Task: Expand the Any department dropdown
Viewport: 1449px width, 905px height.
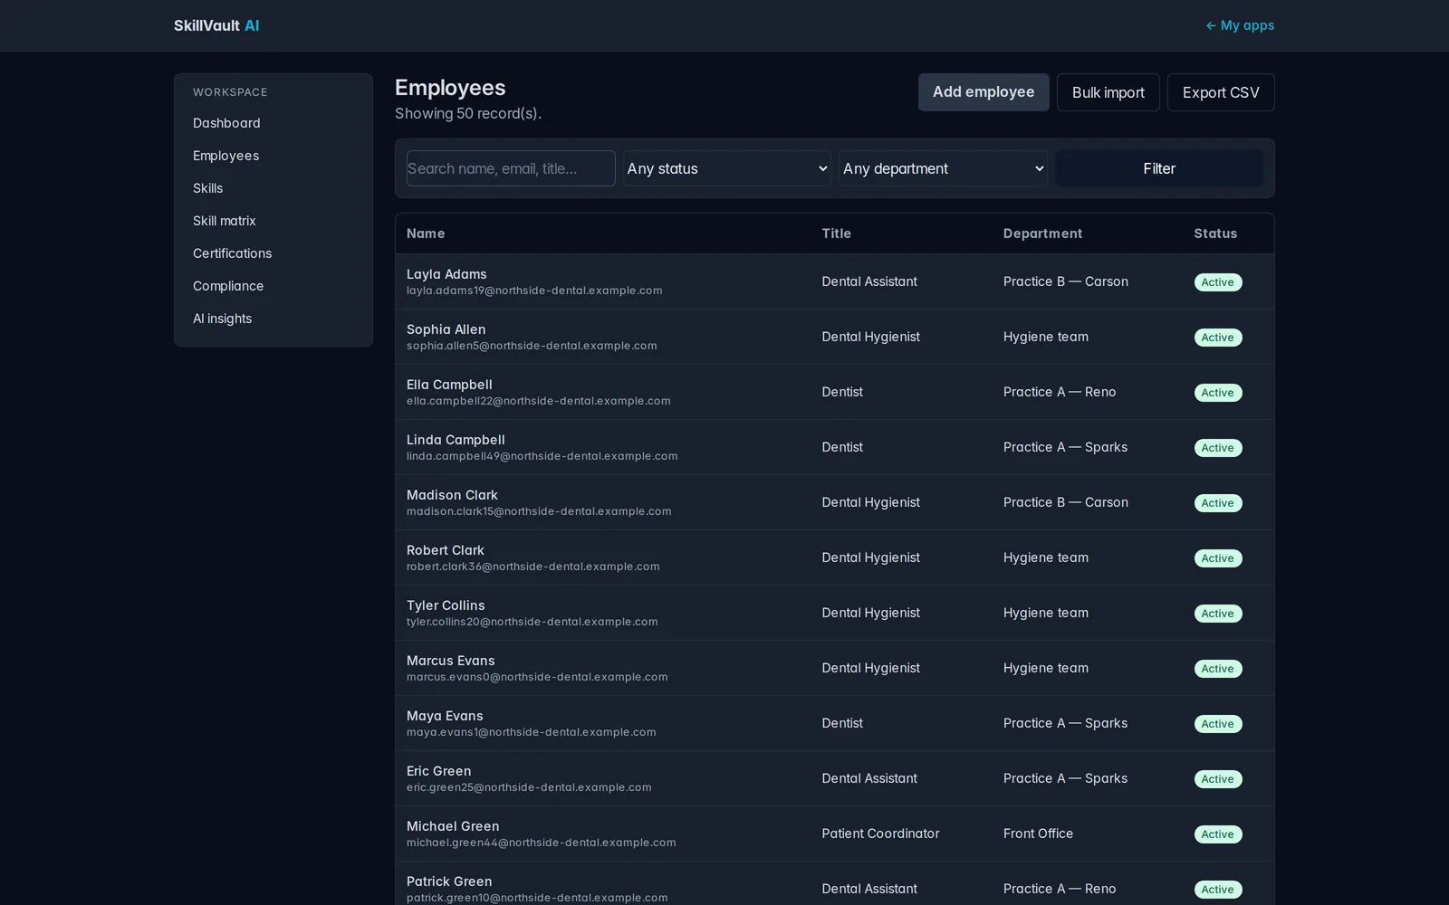Action: tap(943, 168)
